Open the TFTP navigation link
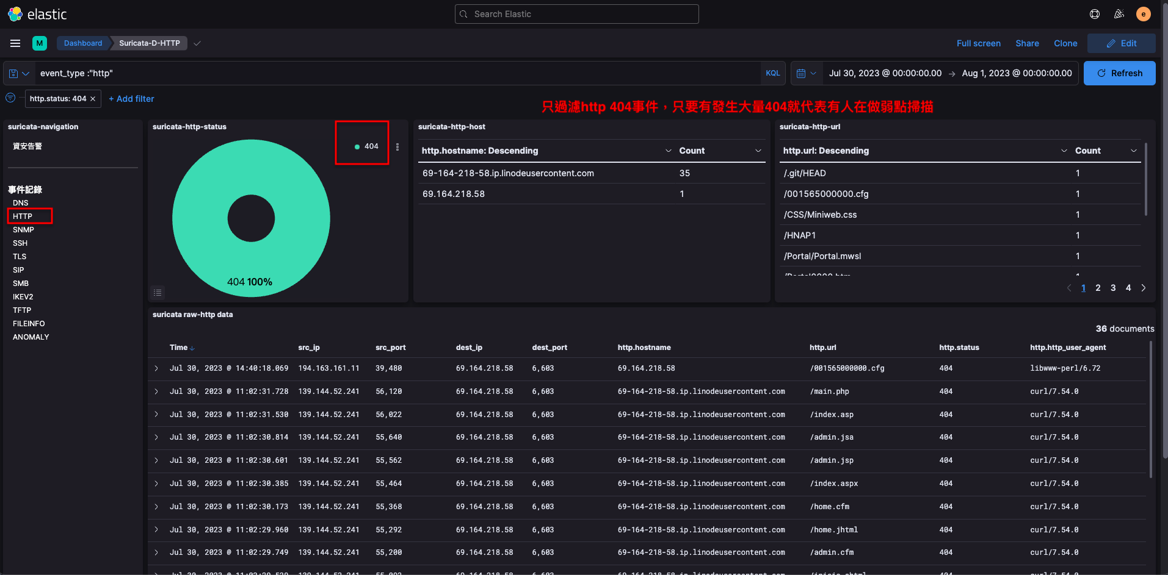The width and height of the screenshot is (1168, 575). (x=22, y=310)
